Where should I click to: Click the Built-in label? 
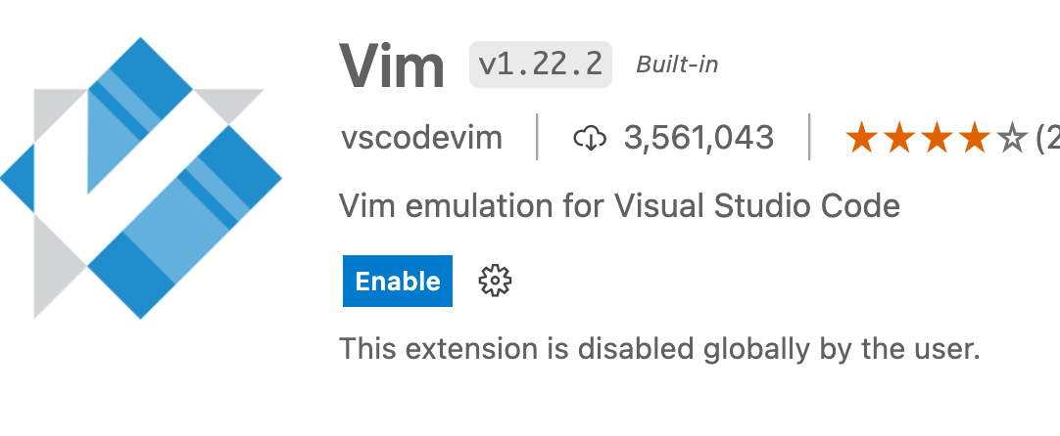[x=677, y=65]
